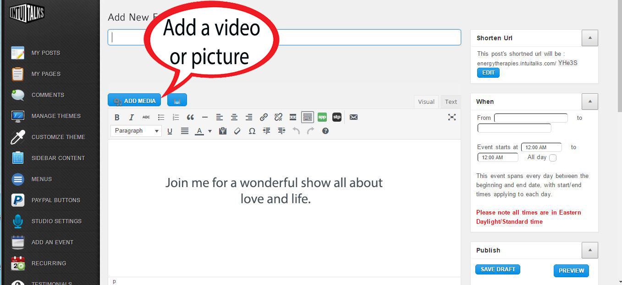Click the Save Draft button
Viewport: 622px width, 285px height.
(x=498, y=269)
